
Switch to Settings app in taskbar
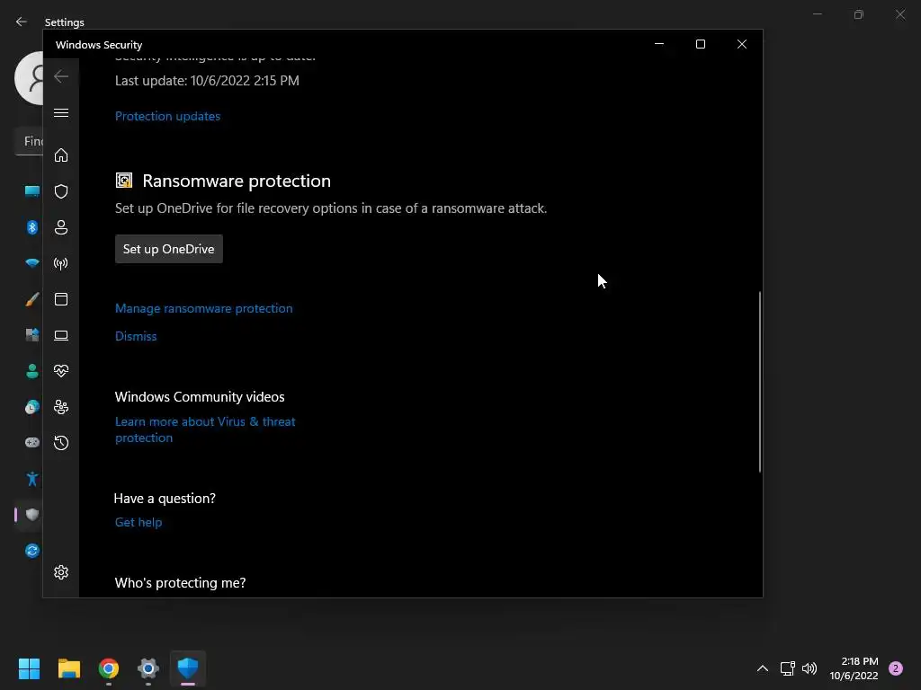click(x=148, y=668)
